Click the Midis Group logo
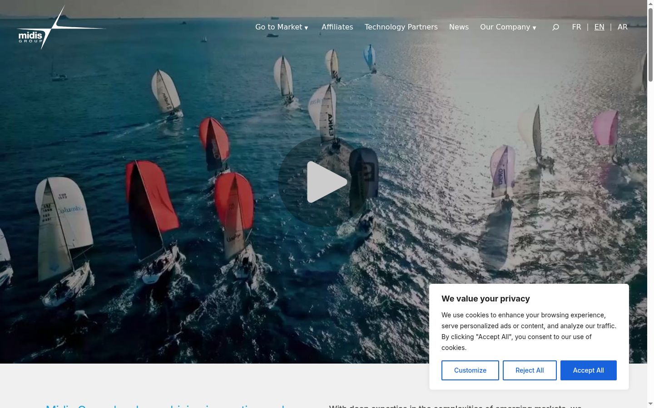The height and width of the screenshot is (408, 654). click(62, 27)
